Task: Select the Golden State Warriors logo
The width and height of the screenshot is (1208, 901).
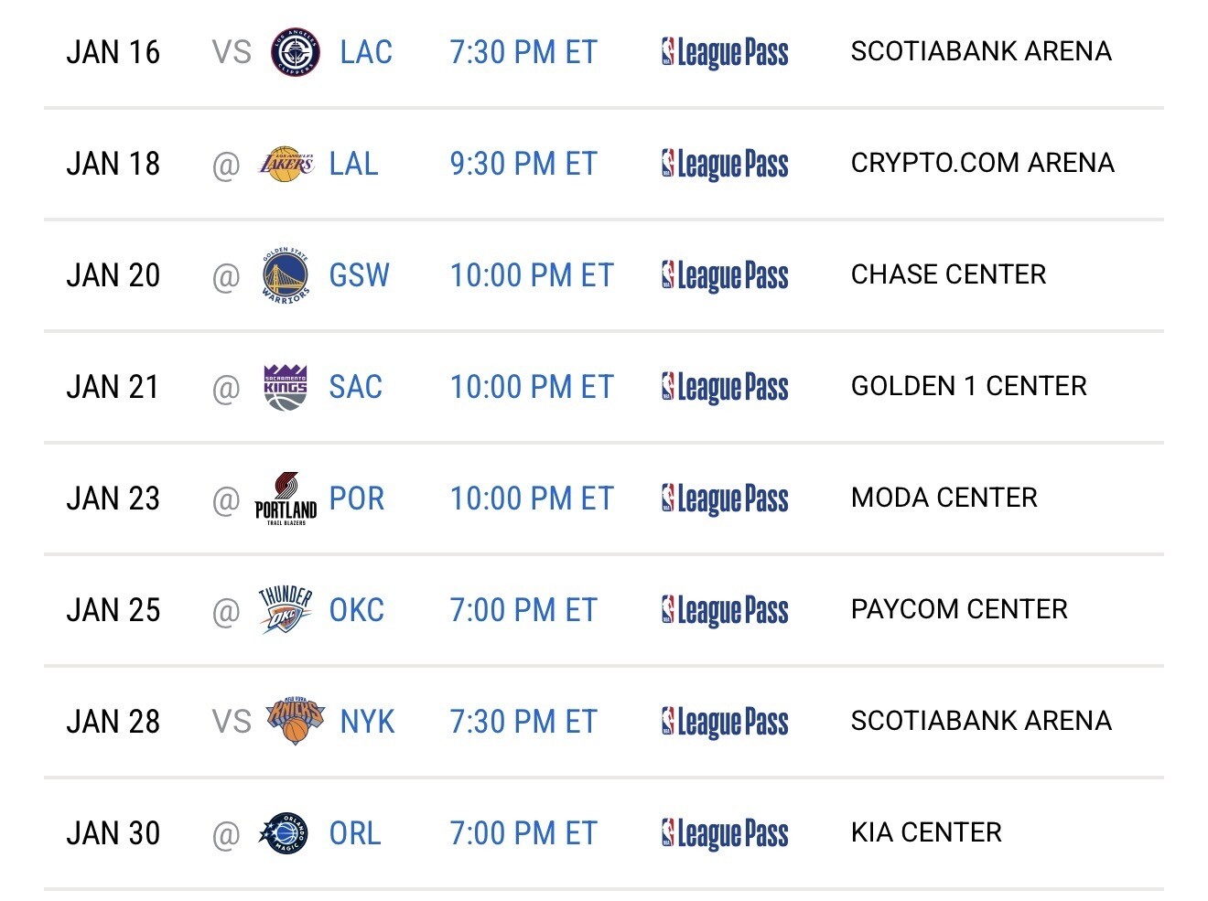Action: (286, 275)
